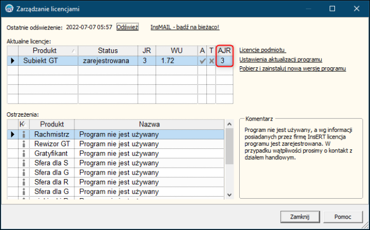Click the Pomoc button
Screen dimensions: 370x230
(x=343, y=217)
